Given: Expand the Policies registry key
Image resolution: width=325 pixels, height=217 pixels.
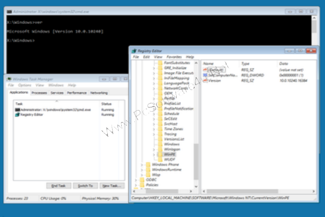Looking at the screenshot, I should click(136, 185).
